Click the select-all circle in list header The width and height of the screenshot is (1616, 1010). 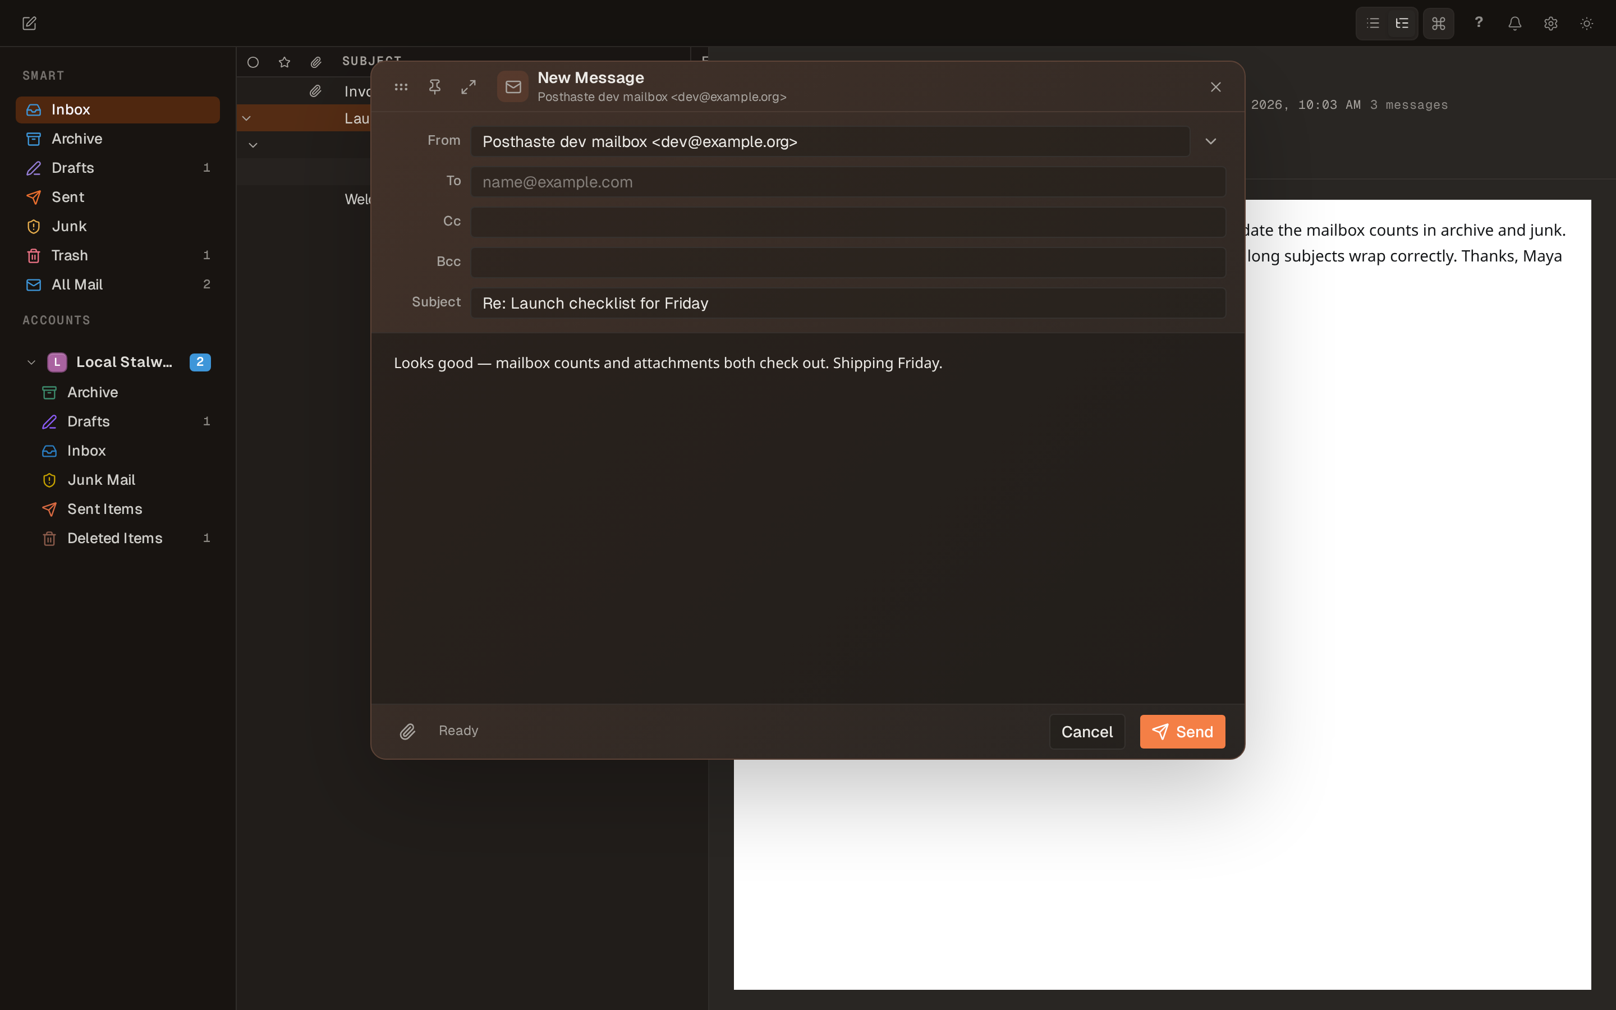pyautogui.click(x=253, y=62)
